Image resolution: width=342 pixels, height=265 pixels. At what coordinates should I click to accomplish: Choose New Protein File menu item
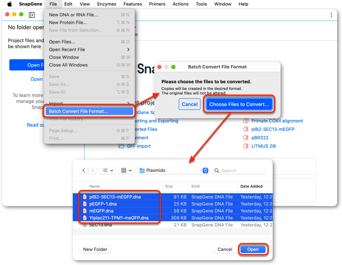[89, 22]
